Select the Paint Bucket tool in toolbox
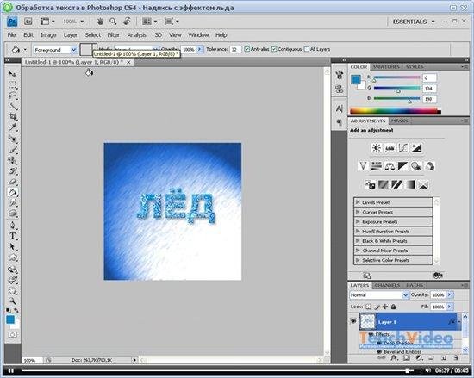 click(x=12, y=192)
